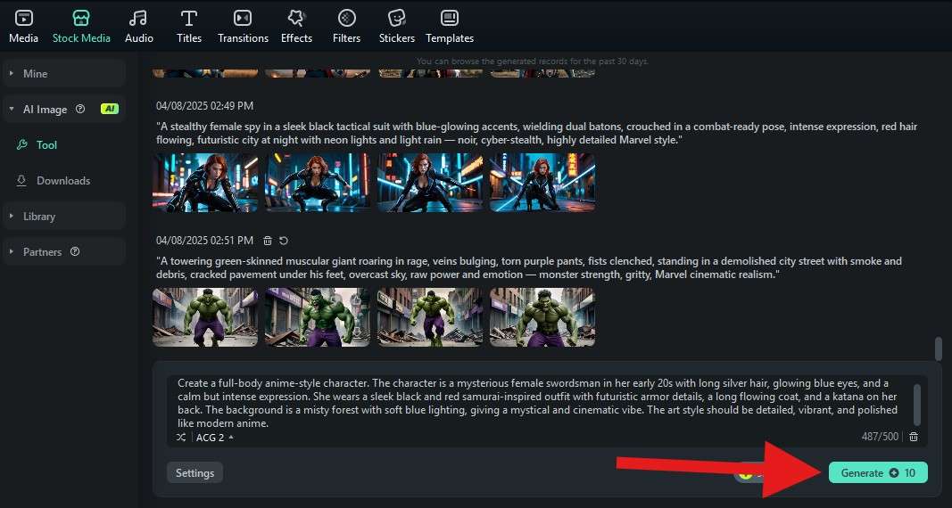Open first female spy thumbnail
The image size is (952, 508).
[205, 183]
